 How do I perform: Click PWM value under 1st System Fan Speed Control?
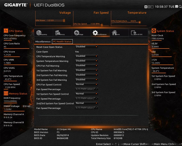86,98
